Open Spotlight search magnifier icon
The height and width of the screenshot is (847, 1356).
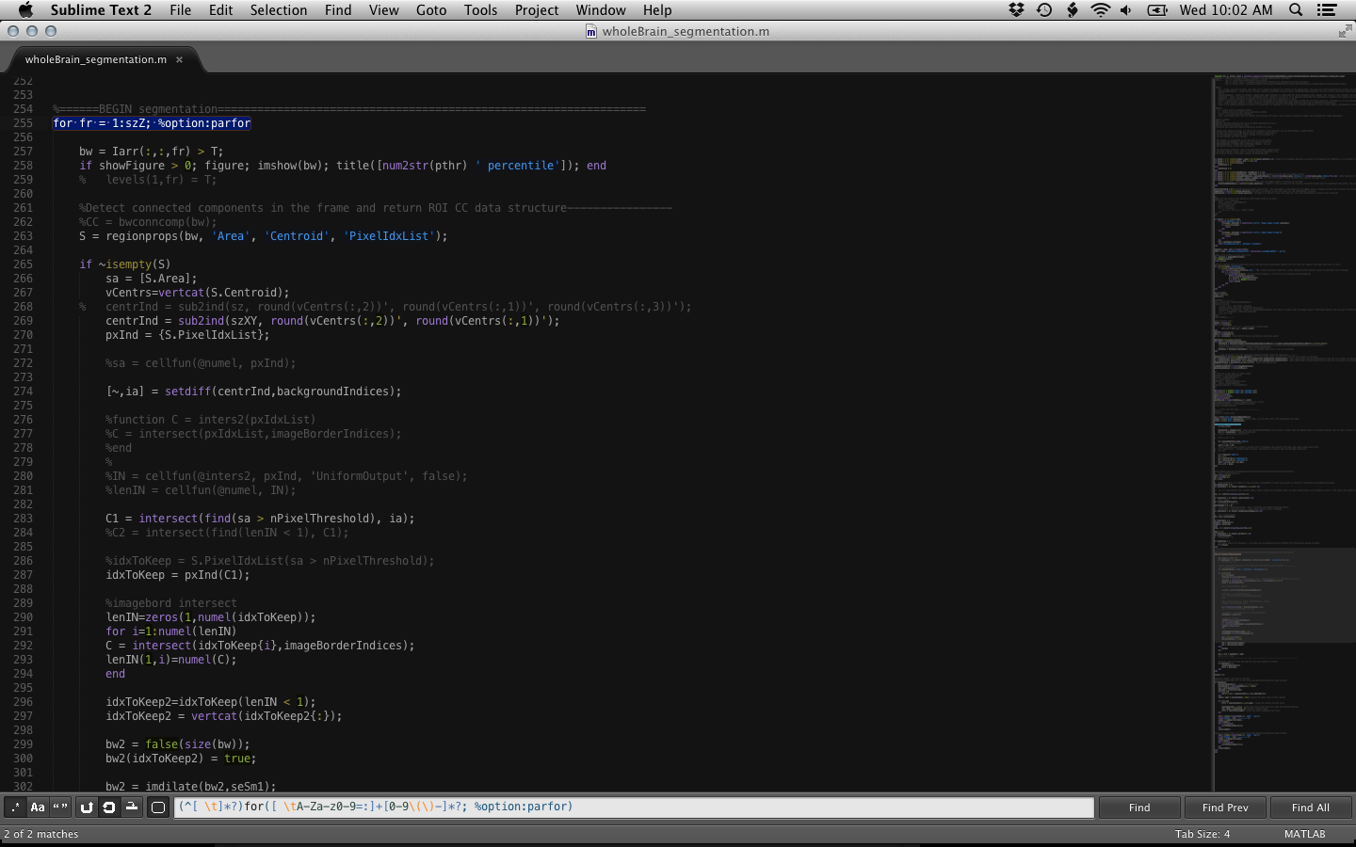pyautogui.click(x=1296, y=9)
